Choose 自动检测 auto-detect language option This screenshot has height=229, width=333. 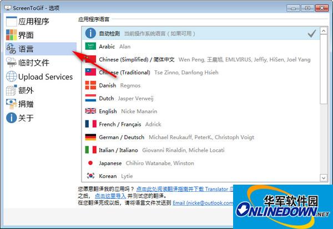click(201, 33)
